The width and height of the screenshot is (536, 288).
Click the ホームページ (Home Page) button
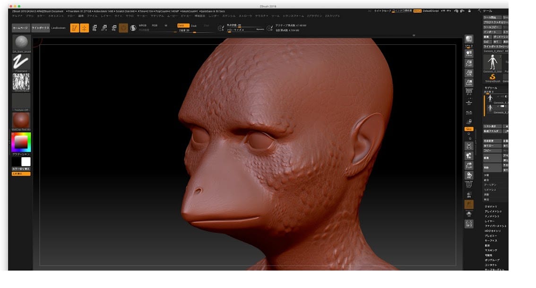(21, 28)
